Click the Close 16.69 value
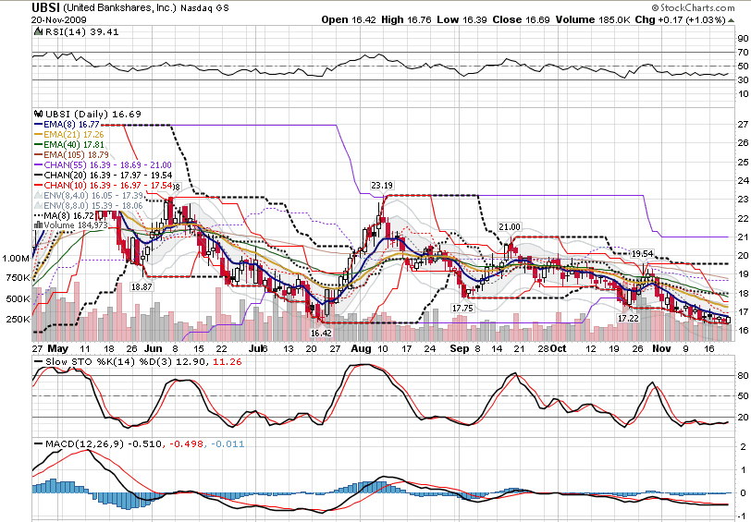Viewport: 751px width, 522px height. tap(520, 20)
